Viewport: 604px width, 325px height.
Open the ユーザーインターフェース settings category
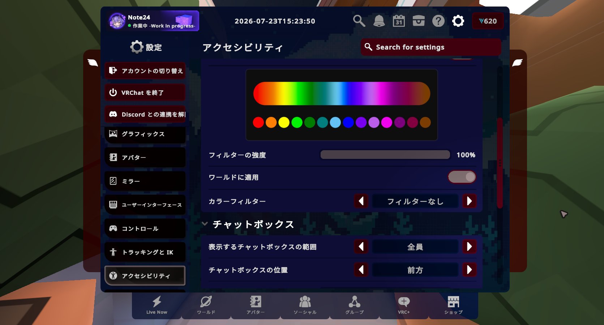click(145, 205)
